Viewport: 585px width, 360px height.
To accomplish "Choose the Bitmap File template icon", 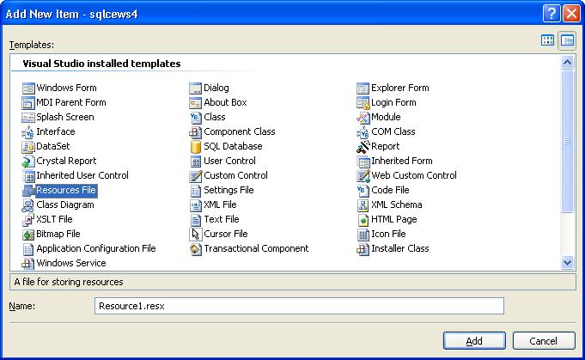I will point(28,234).
